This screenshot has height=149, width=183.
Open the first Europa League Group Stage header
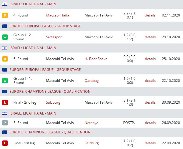pyautogui.click(x=45, y=26)
